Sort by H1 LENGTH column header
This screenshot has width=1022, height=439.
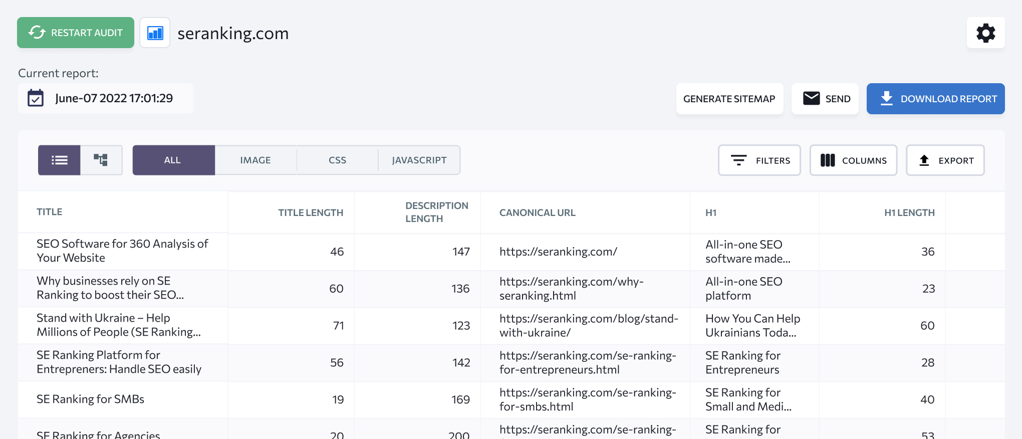[x=909, y=212]
